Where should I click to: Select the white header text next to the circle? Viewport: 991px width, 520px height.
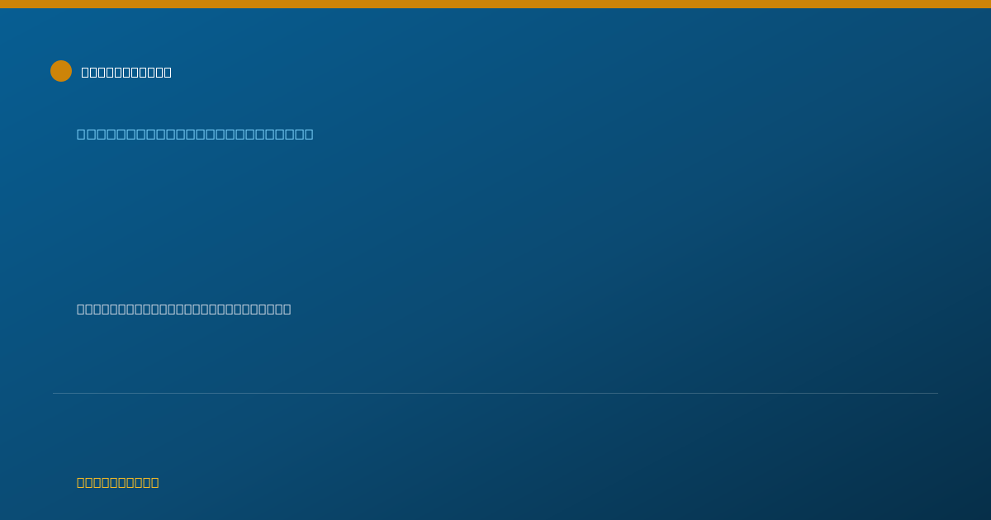pyautogui.click(x=126, y=72)
